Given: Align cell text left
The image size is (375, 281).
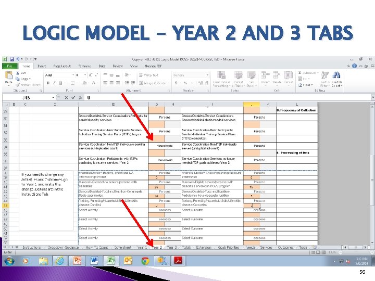Looking at the screenshot, I should pyautogui.click(x=105, y=83).
